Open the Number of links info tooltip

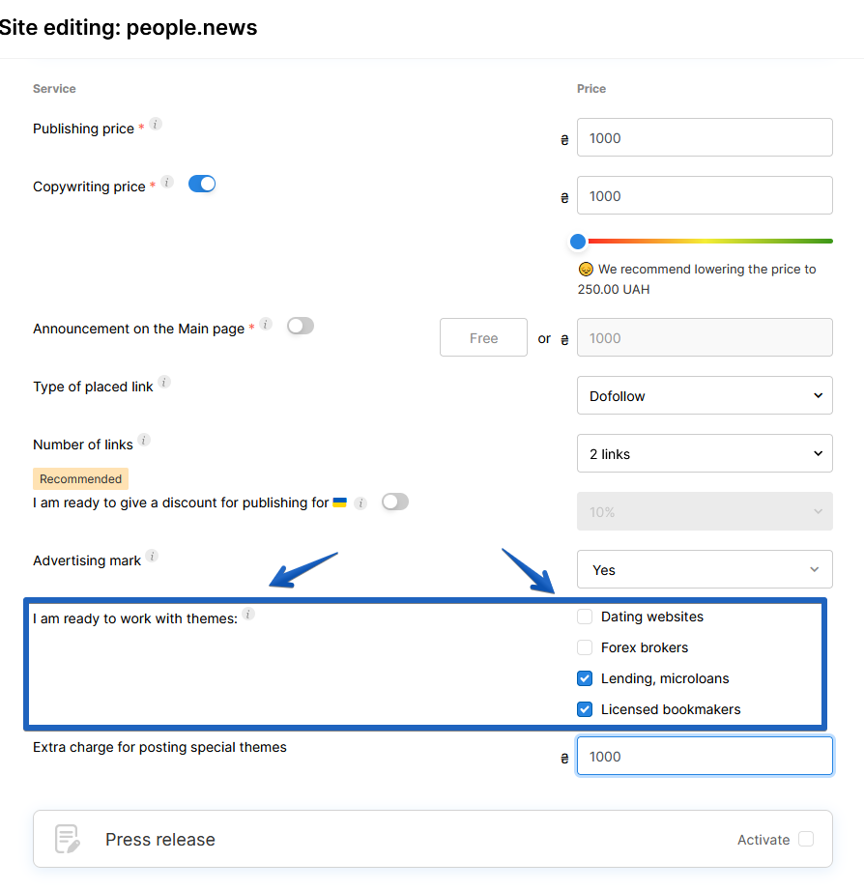coord(143,440)
